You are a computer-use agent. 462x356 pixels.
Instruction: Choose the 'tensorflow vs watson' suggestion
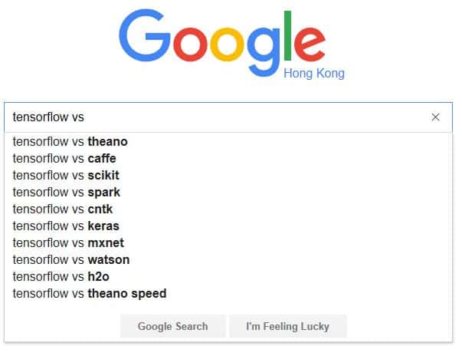[71, 260]
